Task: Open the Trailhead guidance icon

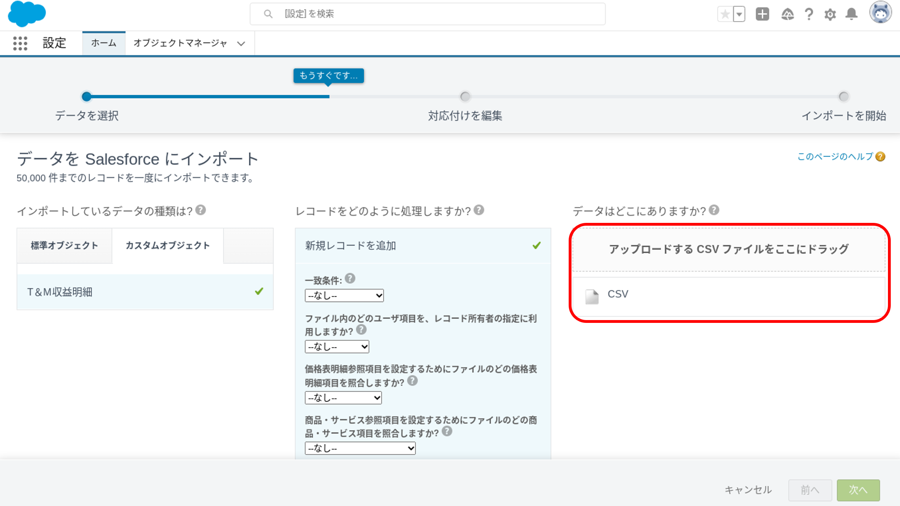Action: click(787, 14)
